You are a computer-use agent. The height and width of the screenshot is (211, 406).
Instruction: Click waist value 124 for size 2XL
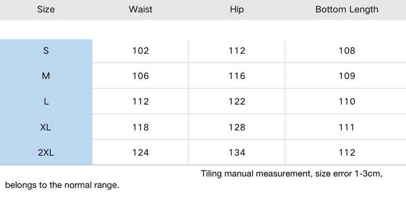[x=141, y=153]
